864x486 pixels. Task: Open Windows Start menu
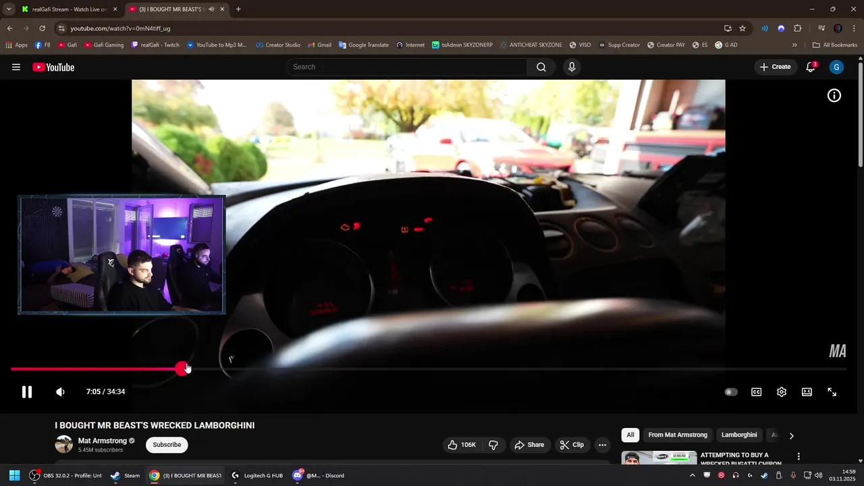point(14,475)
